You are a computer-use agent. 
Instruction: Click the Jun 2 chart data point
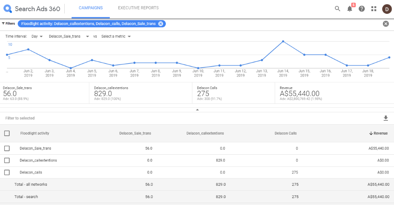[28, 50]
